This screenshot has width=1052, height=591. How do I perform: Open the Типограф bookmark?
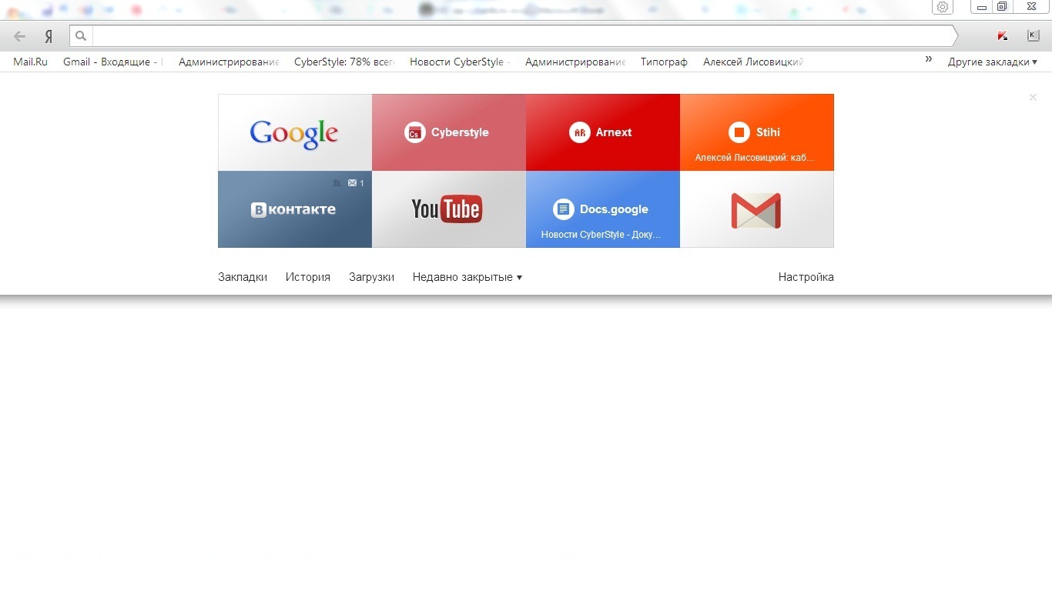click(664, 62)
